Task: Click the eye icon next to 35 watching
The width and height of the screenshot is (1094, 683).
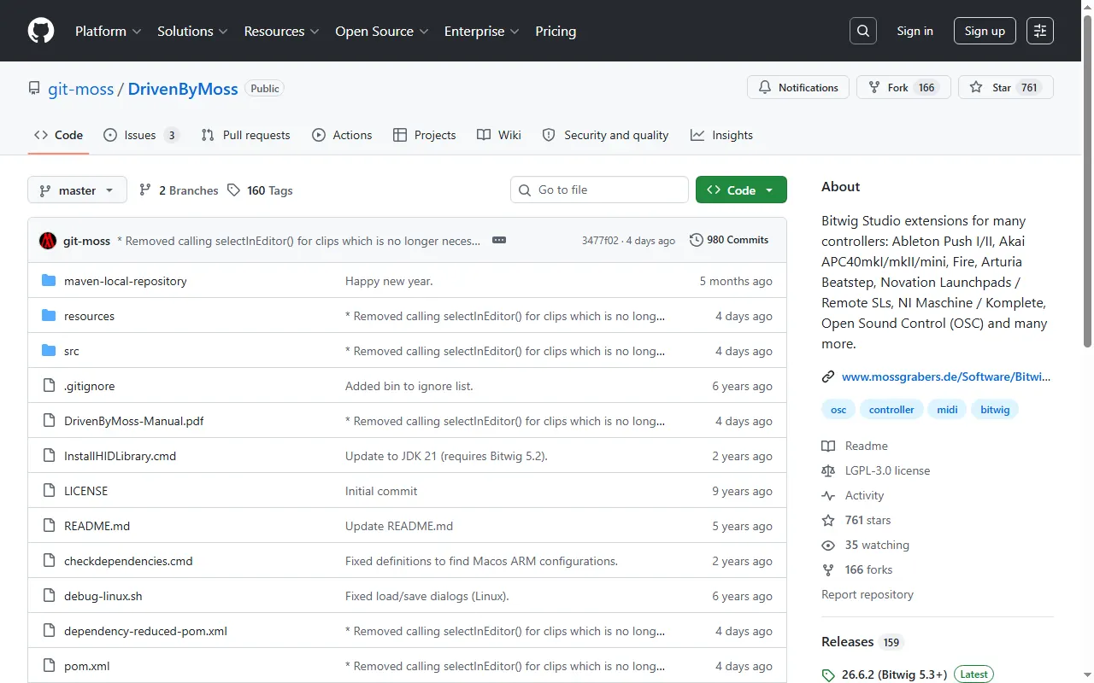Action: (x=828, y=545)
